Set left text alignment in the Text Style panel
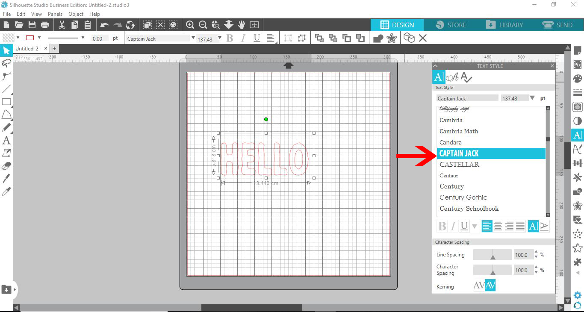The width and height of the screenshot is (584, 312). [x=487, y=226]
